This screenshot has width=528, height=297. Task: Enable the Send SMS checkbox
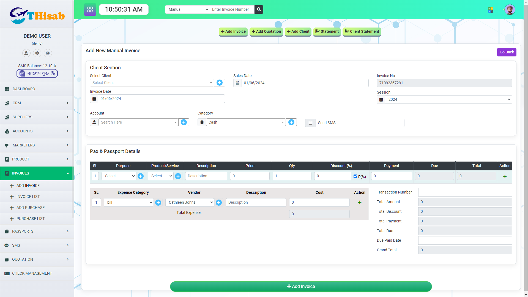(x=310, y=123)
